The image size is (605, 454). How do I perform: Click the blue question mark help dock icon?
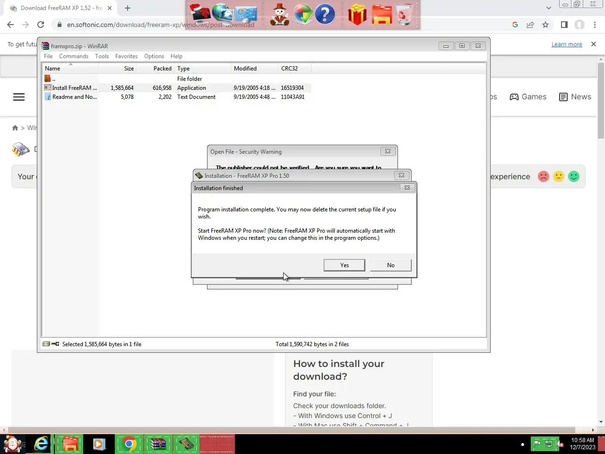(x=325, y=14)
